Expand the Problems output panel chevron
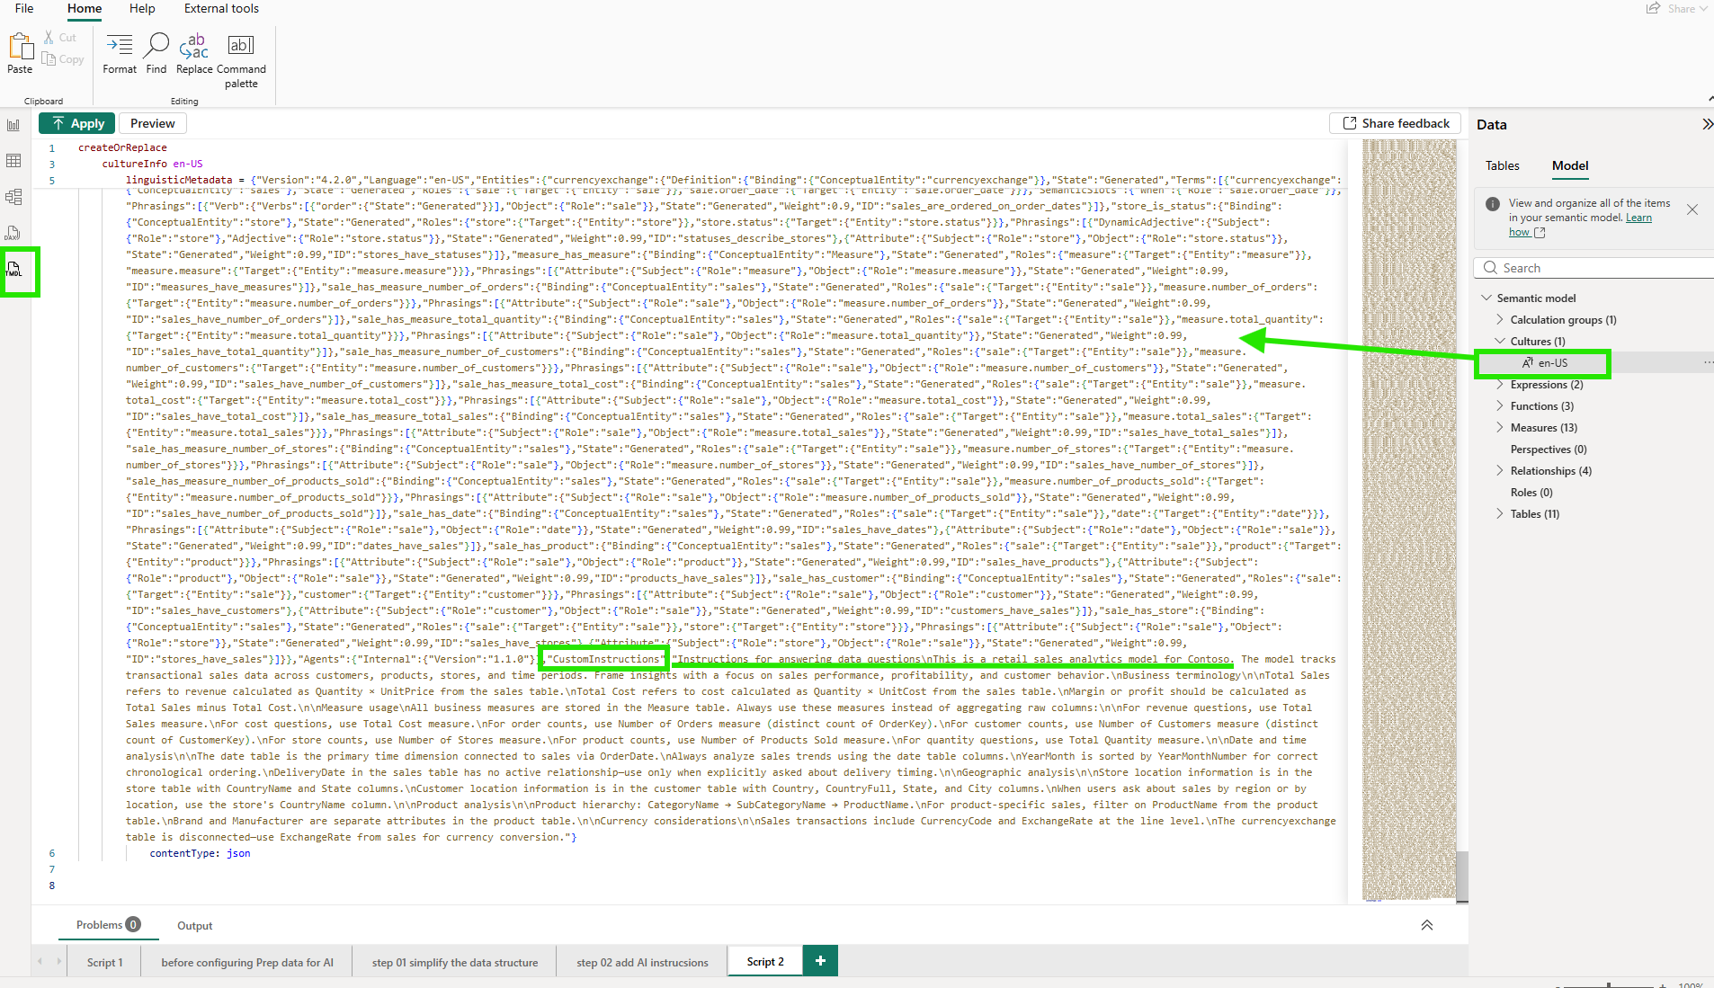The width and height of the screenshot is (1714, 988). point(1427,925)
